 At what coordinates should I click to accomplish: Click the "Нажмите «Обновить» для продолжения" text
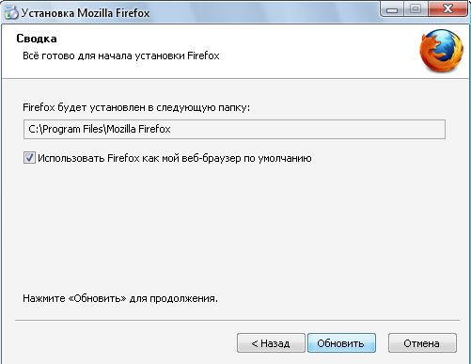click(x=120, y=298)
